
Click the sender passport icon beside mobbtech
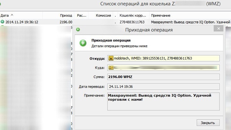click(111, 58)
